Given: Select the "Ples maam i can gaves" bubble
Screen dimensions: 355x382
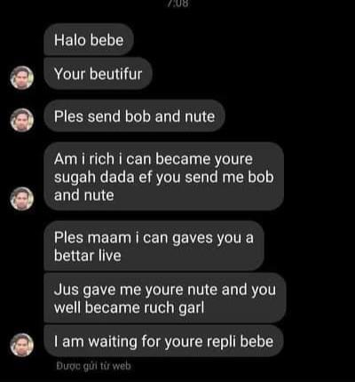Looking at the screenshot, I should tap(154, 246).
